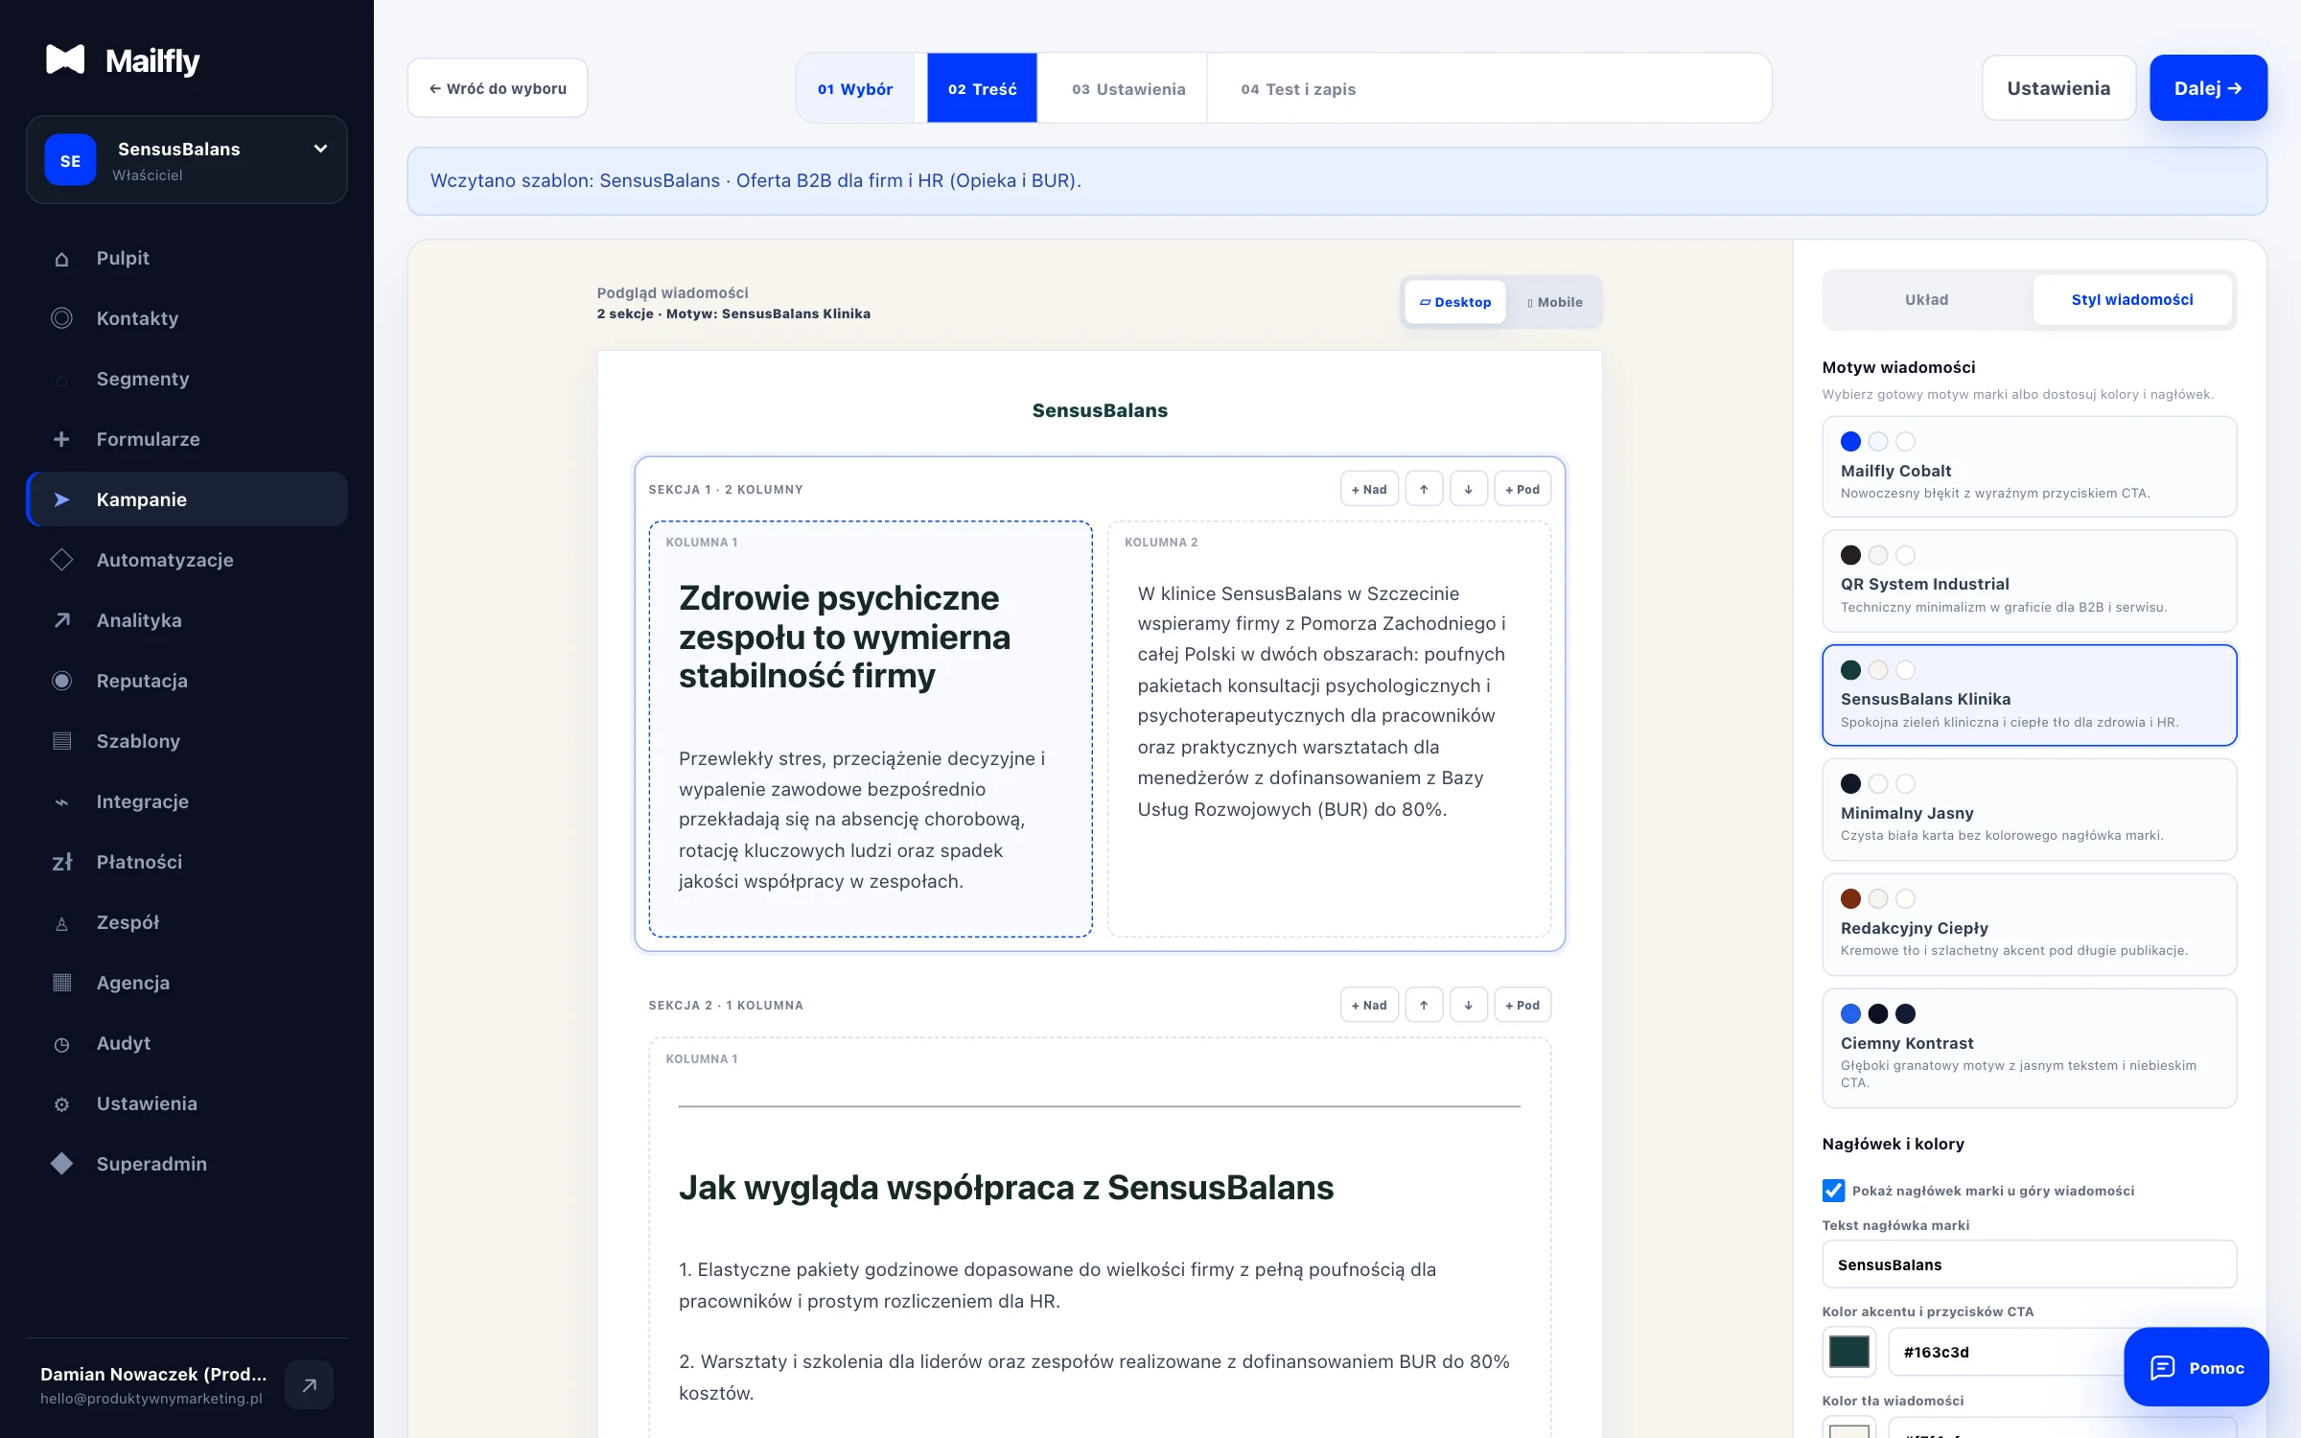Screen dimensions: 2301x1438
Task: Uncheck Pokaż nagłówek marki checkbox
Action: click(1833, 1191)
